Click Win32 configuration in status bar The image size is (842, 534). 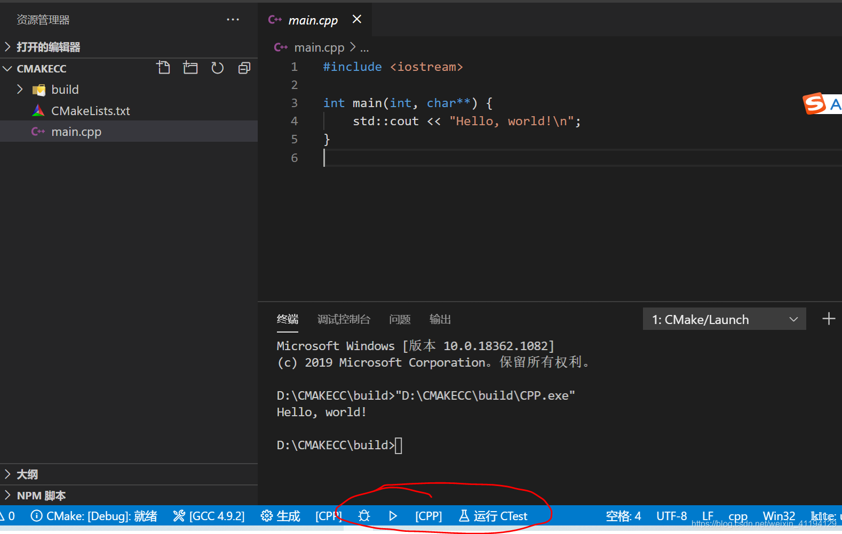click(x=779, y=516)
